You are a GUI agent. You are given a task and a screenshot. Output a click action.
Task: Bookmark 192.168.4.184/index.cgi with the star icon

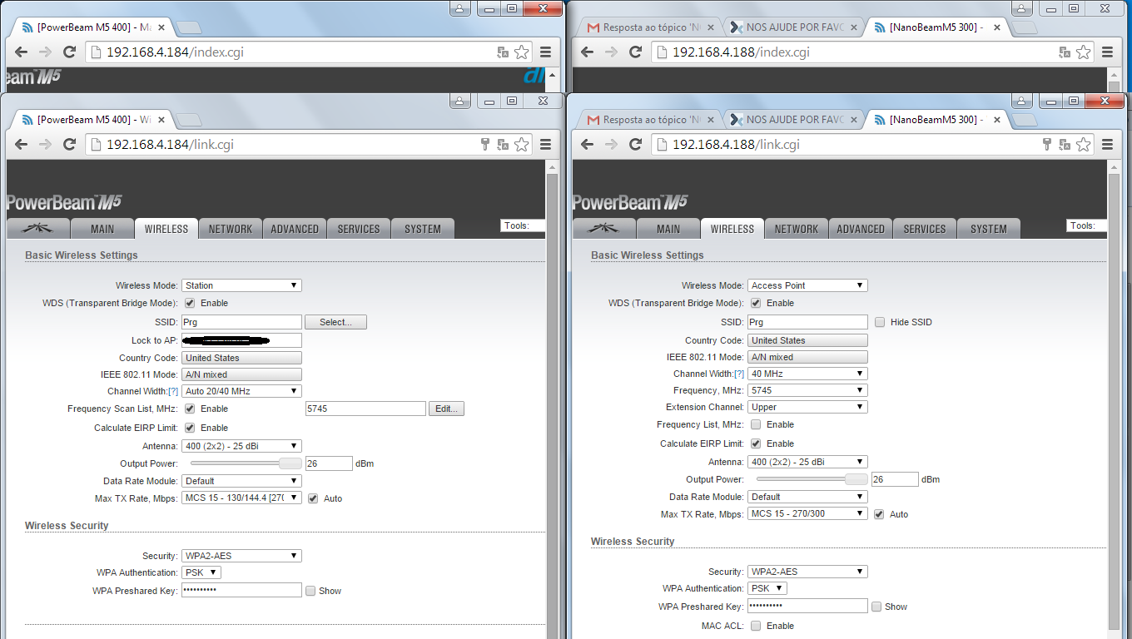coord(521,52)
